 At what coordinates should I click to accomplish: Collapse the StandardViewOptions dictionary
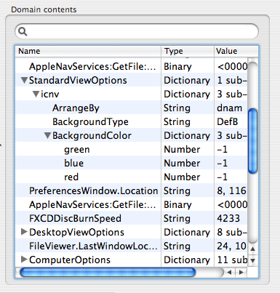pyautogui.click(x=24, y=80)
